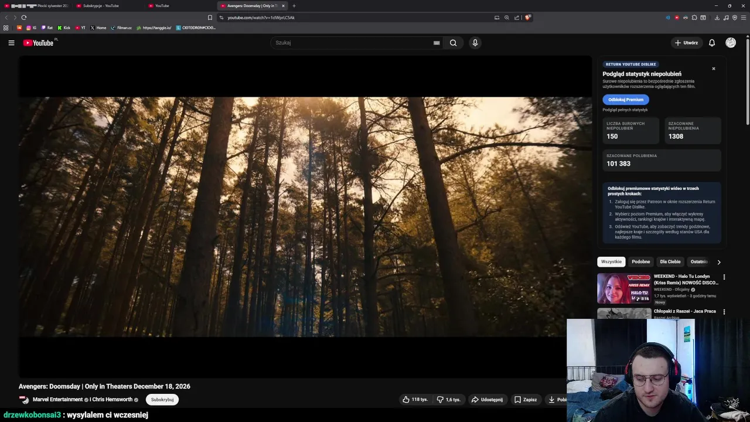
Task: Open options for the WEEKEND Halo Tu Londyn video
Action: [x=724, y=277]
